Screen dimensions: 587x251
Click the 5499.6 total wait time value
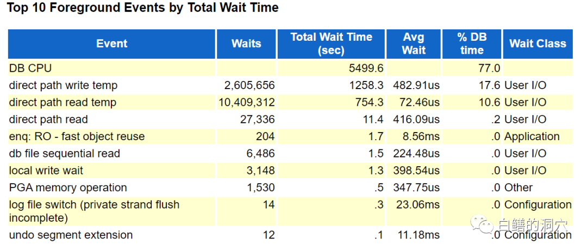click(366, 68)
